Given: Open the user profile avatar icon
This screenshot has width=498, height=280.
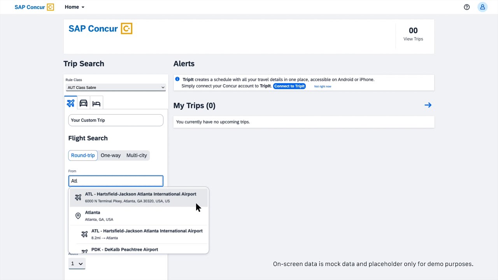Looking at the screenshot, I should pyautogui.click(x=482, y=7).
